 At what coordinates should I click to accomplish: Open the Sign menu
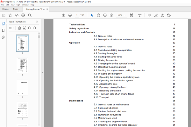pos(18,5)
